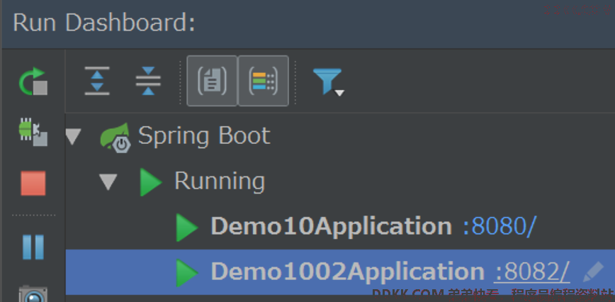Image resolution: width=615 pixels, height=302 pixels.
Task: Toggle Group by Status colored bars button
Action: [264, 81]
